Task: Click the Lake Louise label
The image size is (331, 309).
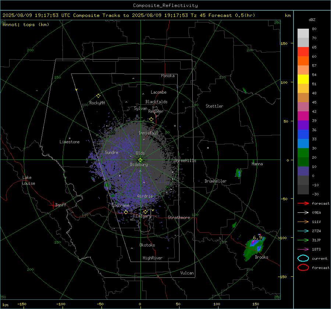Action: (28, 180)
